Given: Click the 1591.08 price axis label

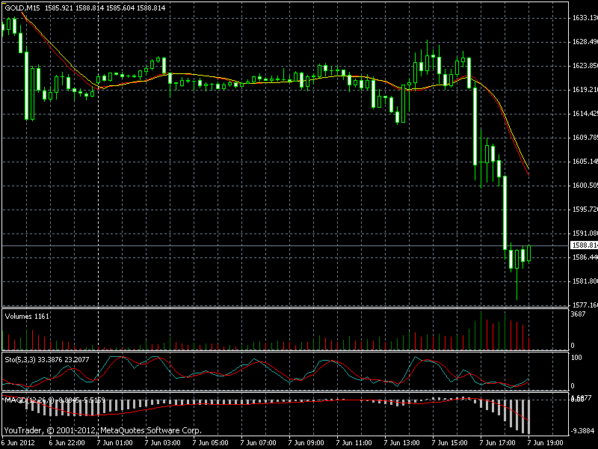Looking at the screenshot, I should [x=585, y=233].
